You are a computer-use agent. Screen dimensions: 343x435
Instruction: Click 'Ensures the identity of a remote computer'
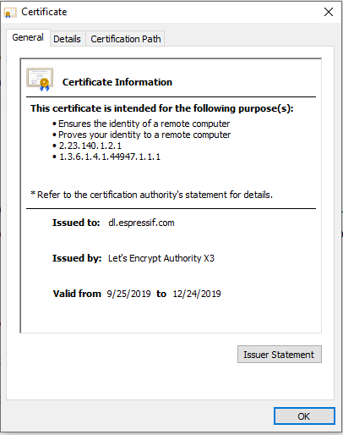pyautogui.click(x=144, y=124)
